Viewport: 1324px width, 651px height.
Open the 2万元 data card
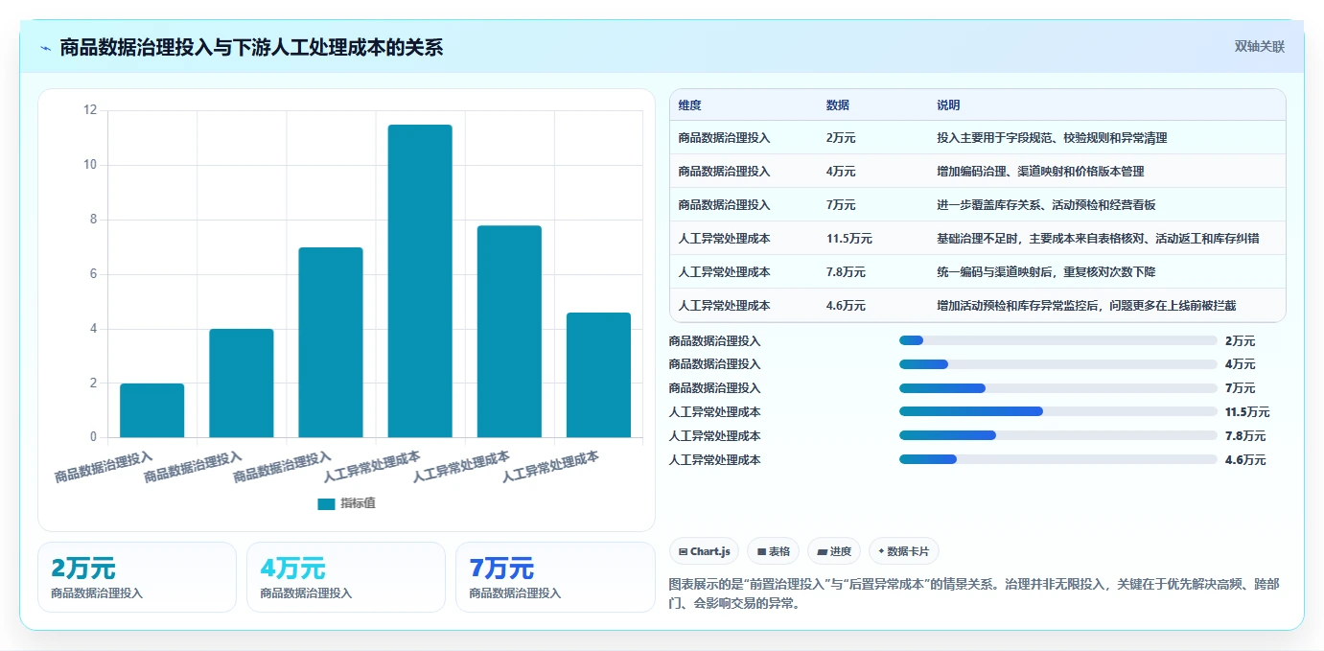137,577
